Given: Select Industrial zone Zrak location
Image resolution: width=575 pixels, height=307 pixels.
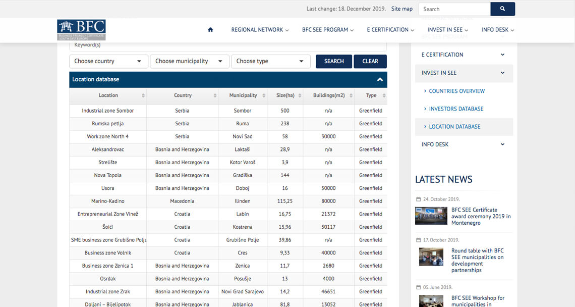Looking at the screenshot, I should (108, 291).
